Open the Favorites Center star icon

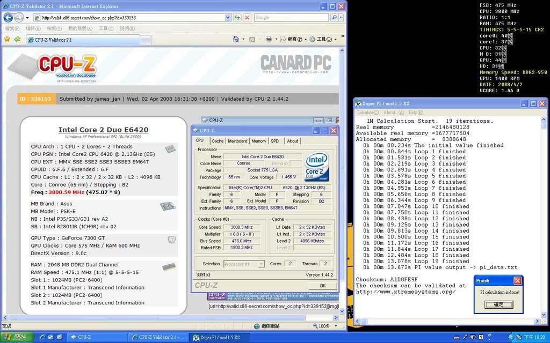pos(7,39)
